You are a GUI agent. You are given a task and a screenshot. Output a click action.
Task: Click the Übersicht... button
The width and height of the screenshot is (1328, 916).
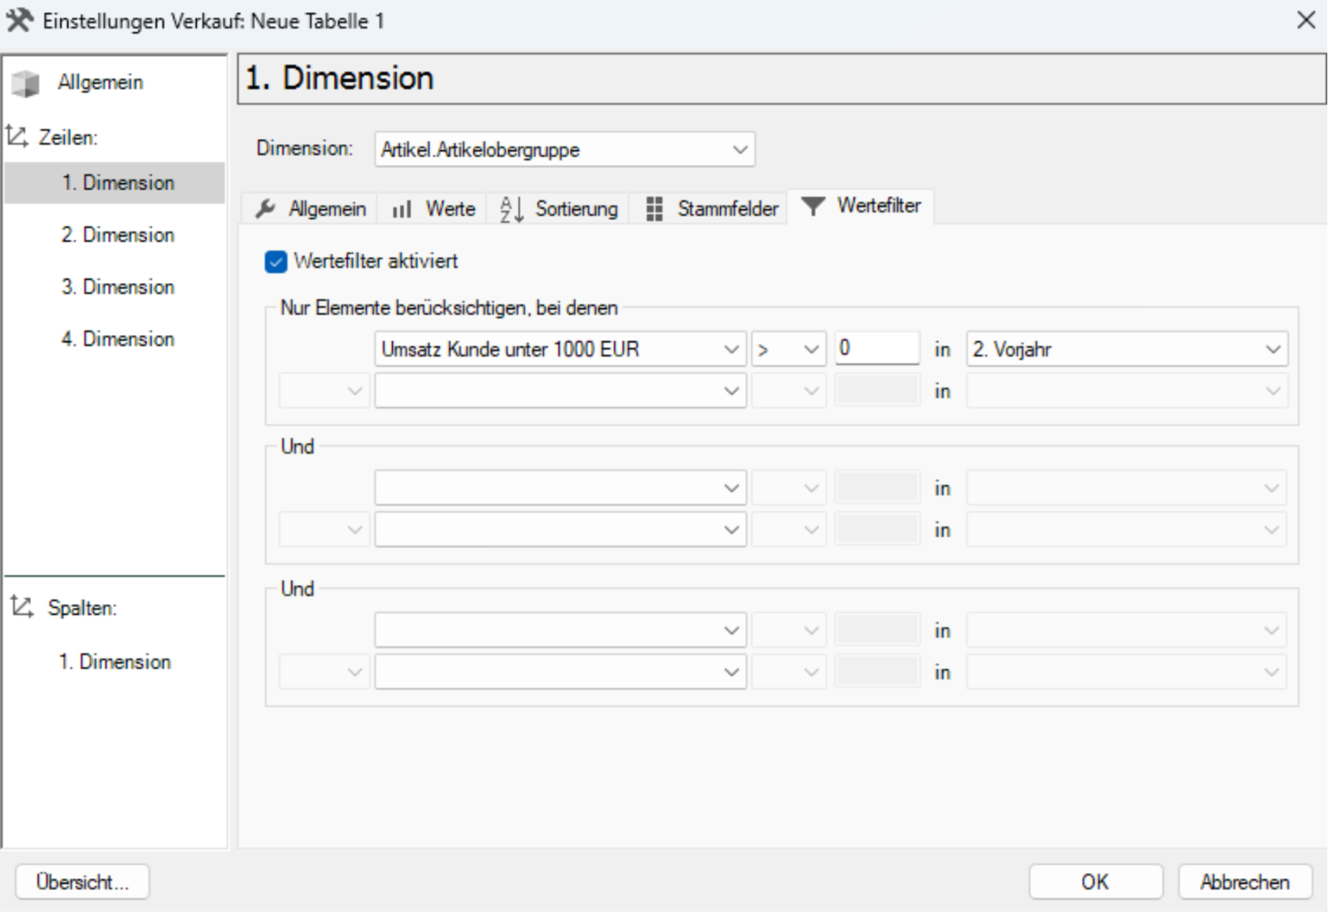tap(82, 881)
